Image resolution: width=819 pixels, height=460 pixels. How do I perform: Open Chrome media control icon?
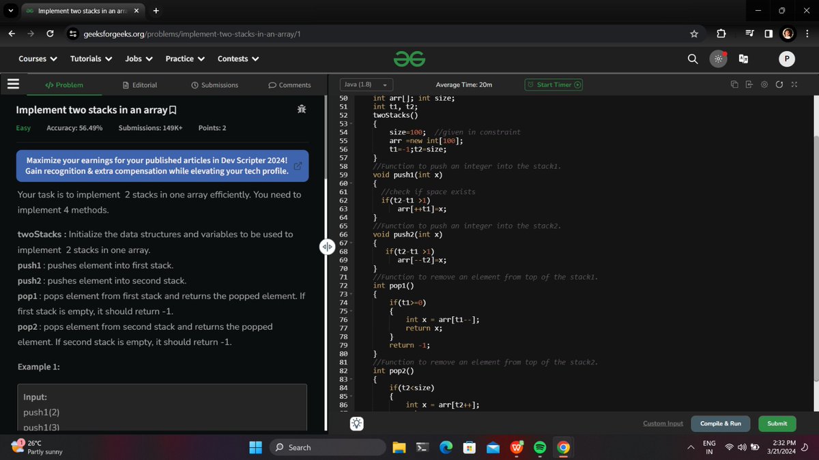pos(749,34)
